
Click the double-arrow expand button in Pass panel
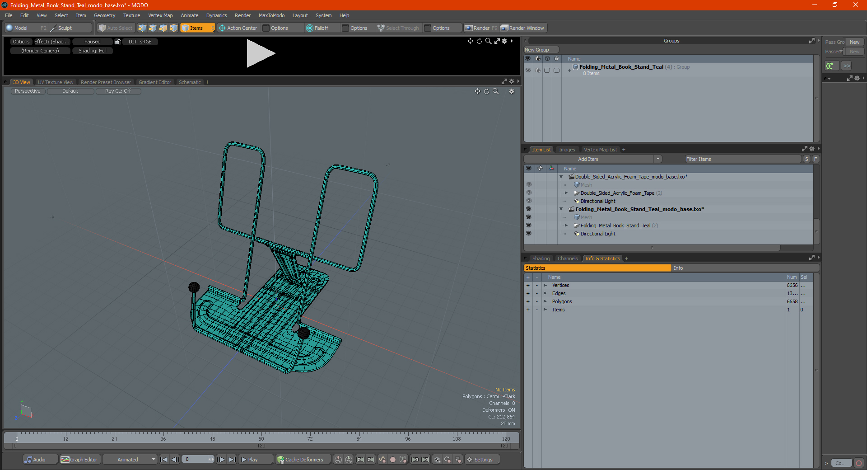(847, 66)
